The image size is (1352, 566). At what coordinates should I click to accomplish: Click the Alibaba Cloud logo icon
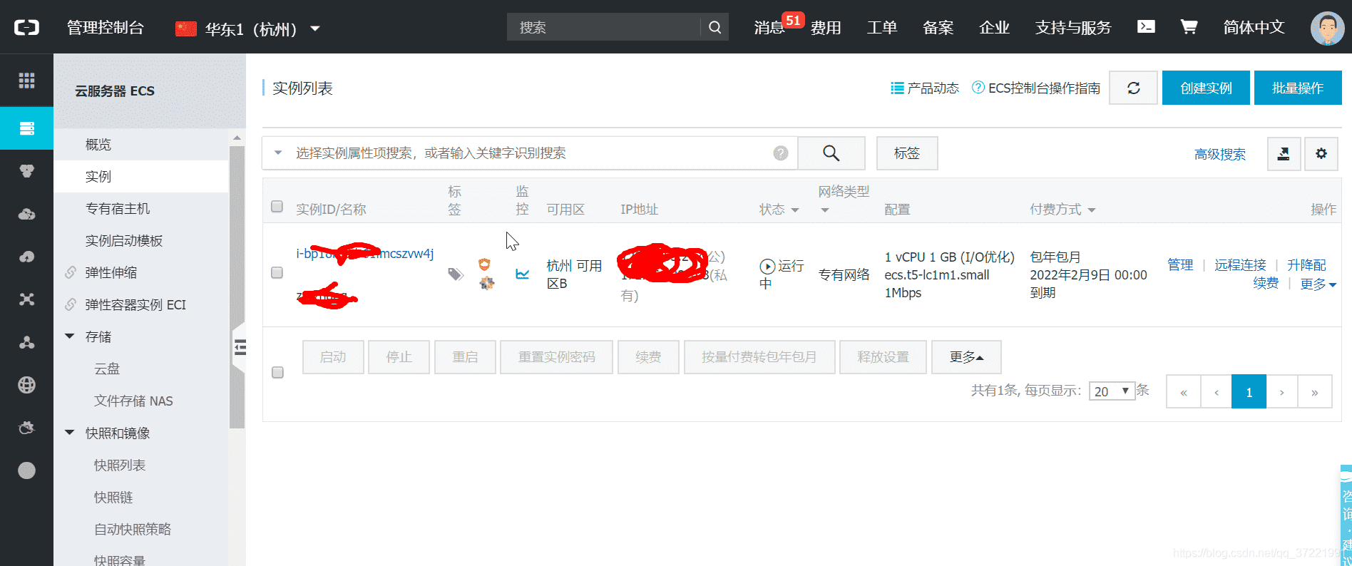[26, 27]
